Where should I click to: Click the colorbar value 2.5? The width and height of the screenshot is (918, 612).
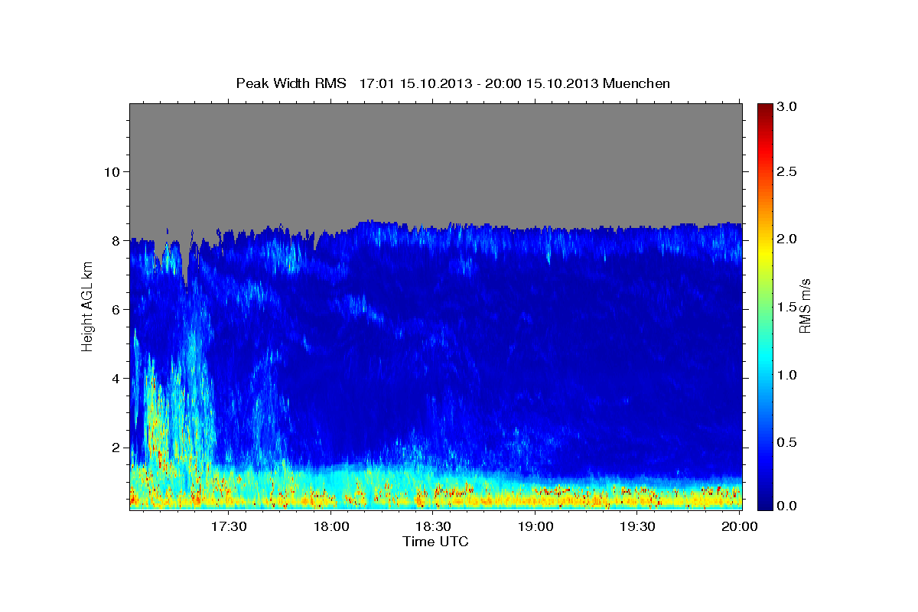click(787, 171)
